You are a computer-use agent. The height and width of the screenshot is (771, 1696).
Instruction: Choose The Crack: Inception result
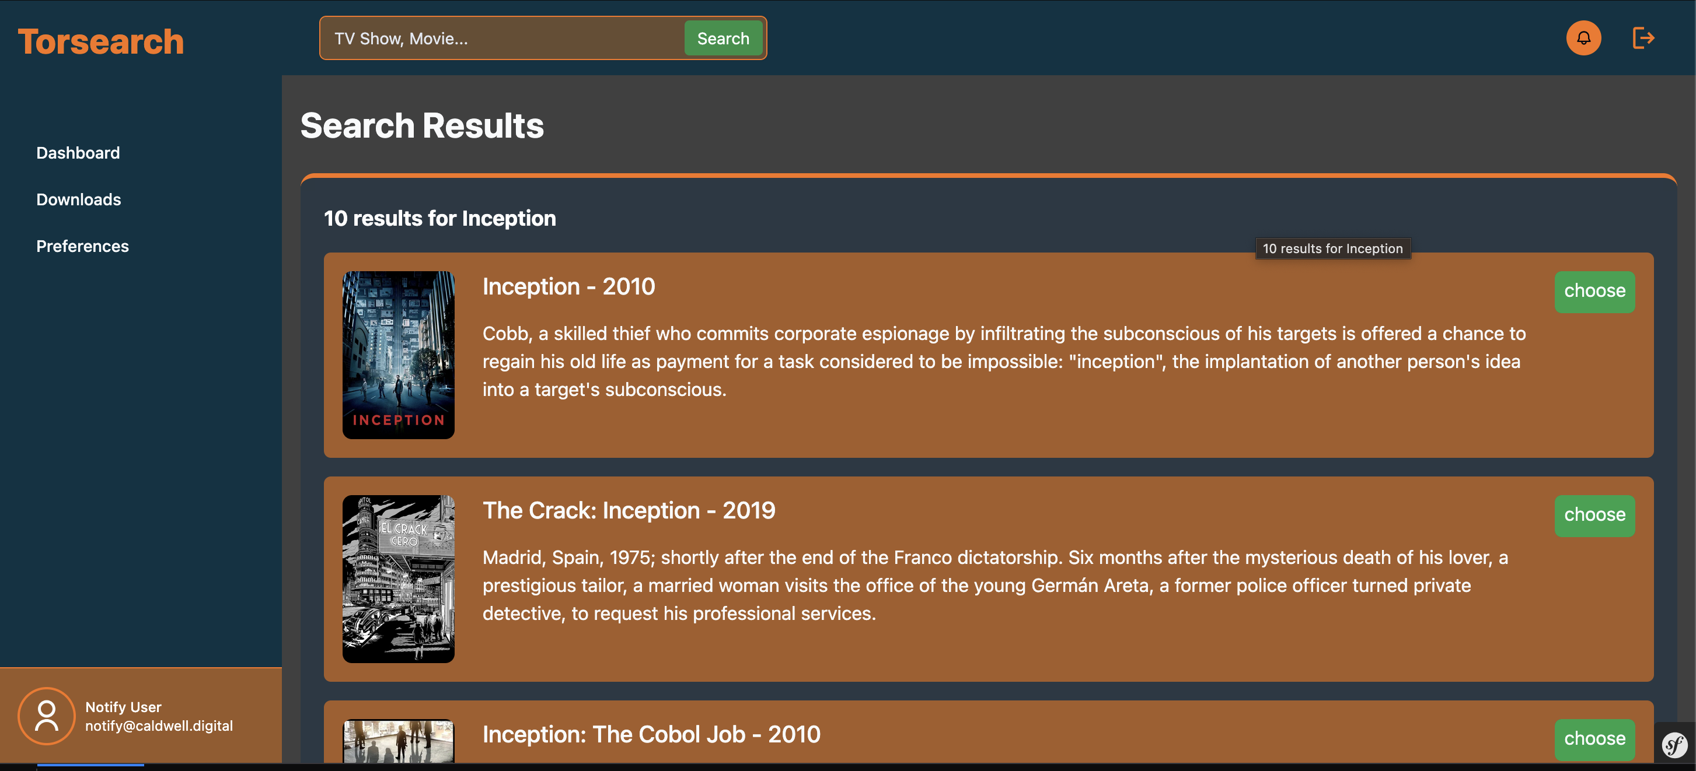tap(1594, 515)
